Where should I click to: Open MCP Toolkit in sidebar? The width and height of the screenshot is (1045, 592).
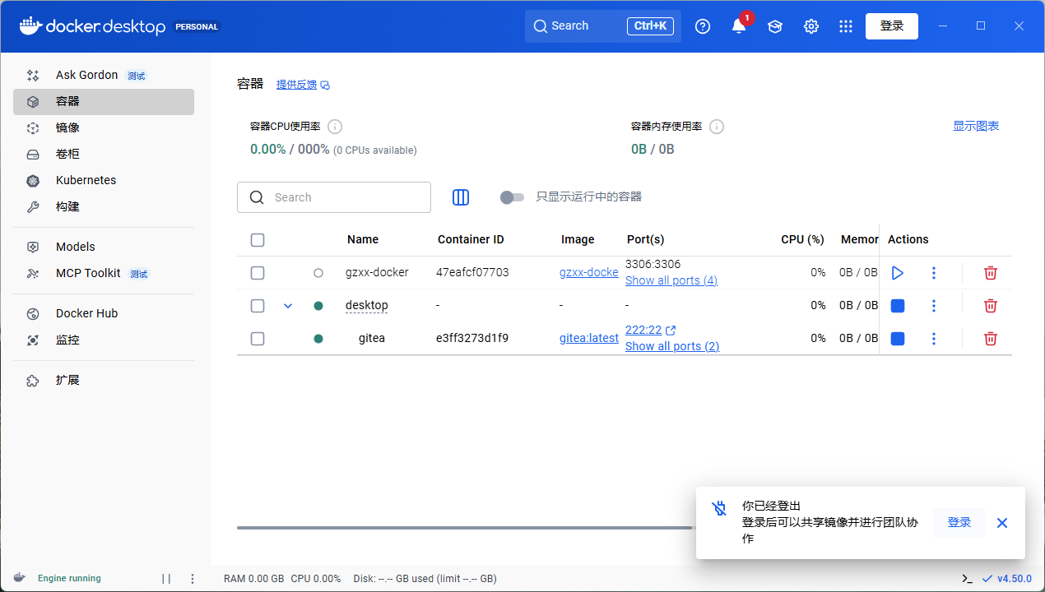104,273
